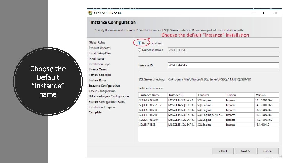
Task: Sort by Edition column header
Action: [x=240, y=95]
